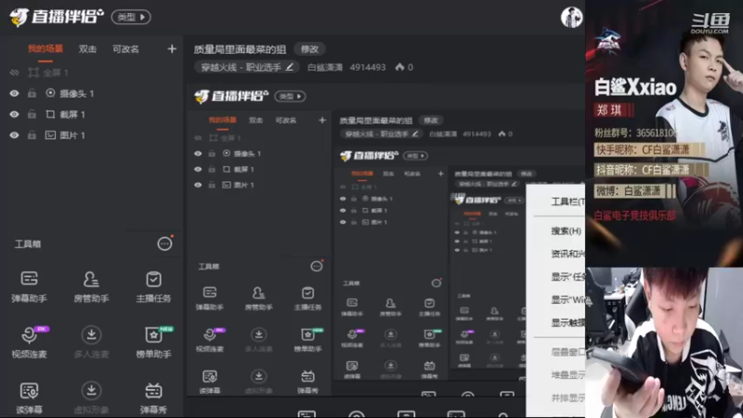Click the streamer avatar at the top

[x=571, y=18]
